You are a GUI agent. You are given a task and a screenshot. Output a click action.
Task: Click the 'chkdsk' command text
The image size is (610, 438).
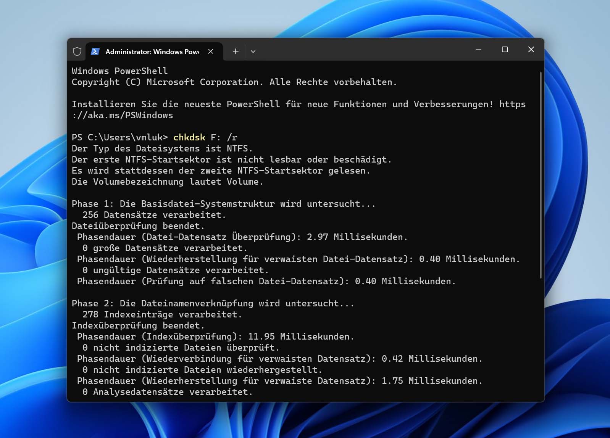pos(189,137)
